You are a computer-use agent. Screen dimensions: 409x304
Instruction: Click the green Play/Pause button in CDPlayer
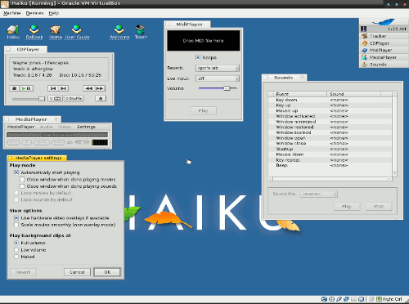pyautogui.click(x=27, y=88)
